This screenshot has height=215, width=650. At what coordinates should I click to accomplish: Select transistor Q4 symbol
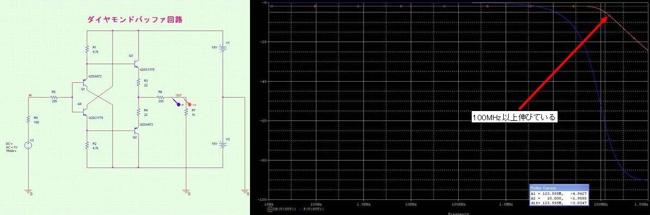click(x=85, y=112)
